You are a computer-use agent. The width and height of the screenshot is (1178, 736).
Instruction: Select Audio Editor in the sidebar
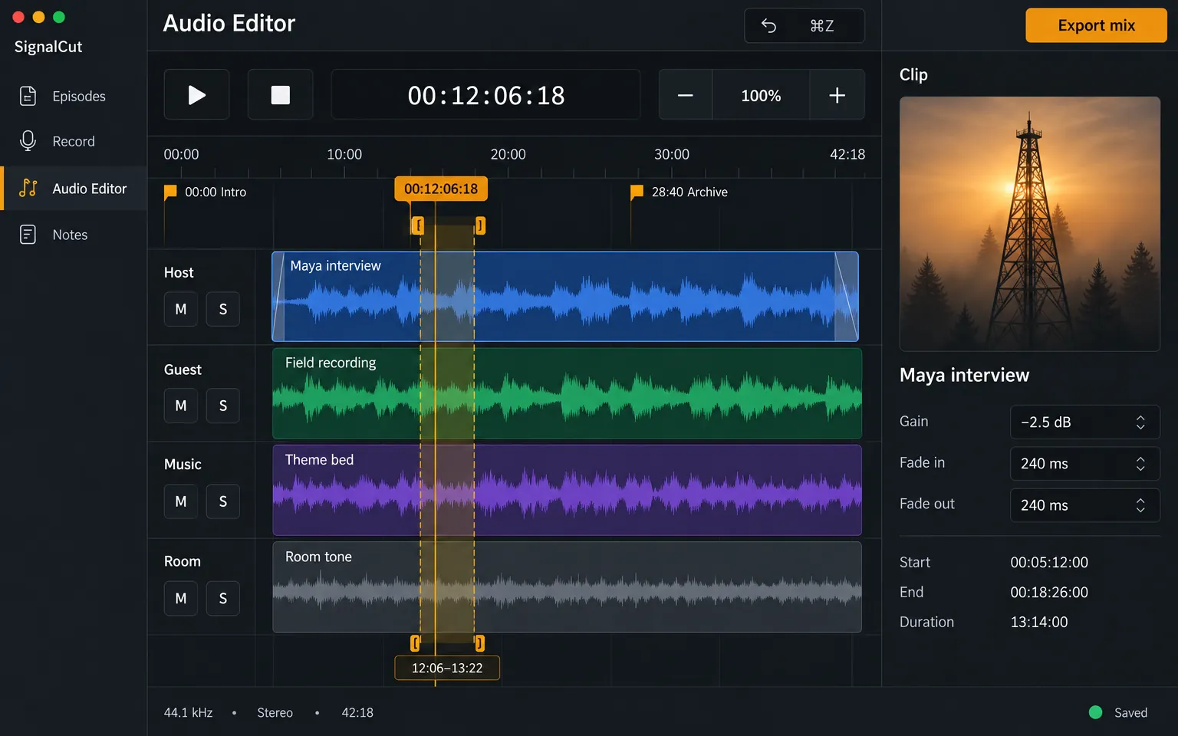pos(74,189)
